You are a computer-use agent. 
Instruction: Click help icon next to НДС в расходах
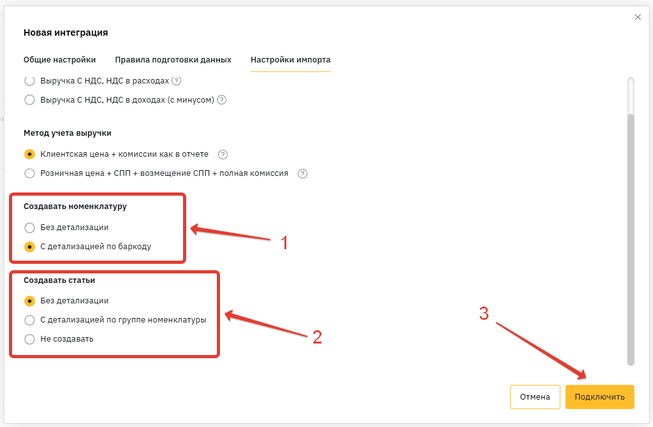177,81
